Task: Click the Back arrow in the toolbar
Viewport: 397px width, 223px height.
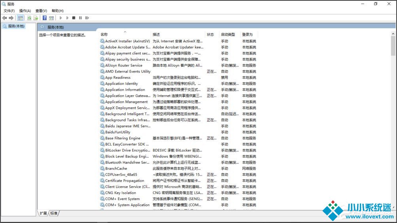Action: [5, 18]
